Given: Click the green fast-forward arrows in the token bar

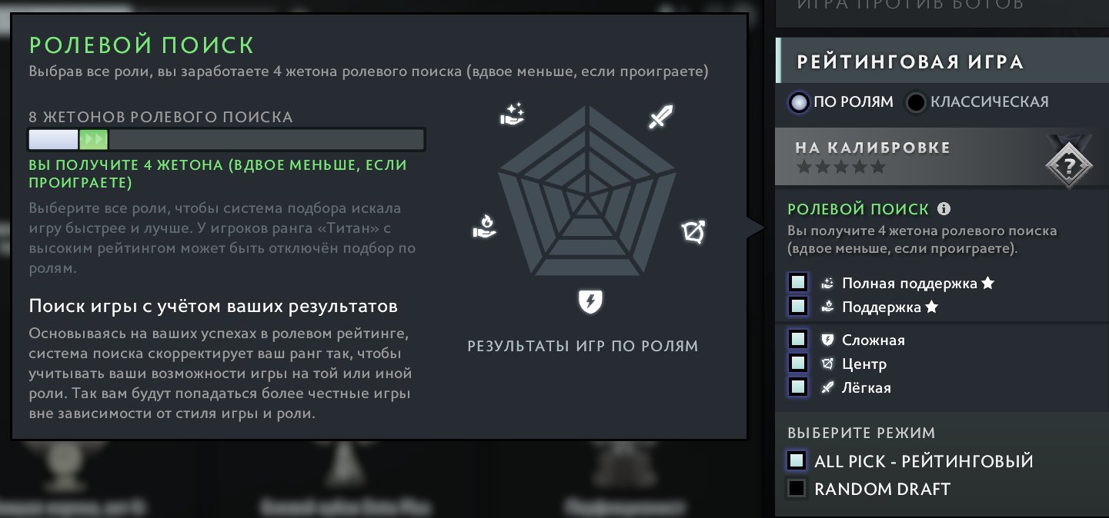Looking at the screenshot, I should [x=95, y=140].
